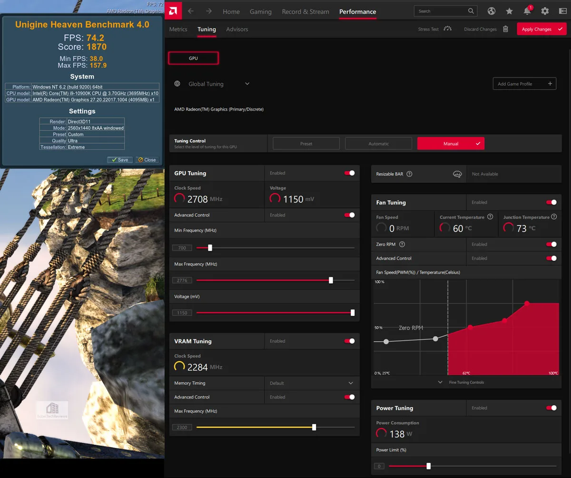The image size is (571, 478).
Task: Click the Min Frequency slider handle
Action: [210, 248]
